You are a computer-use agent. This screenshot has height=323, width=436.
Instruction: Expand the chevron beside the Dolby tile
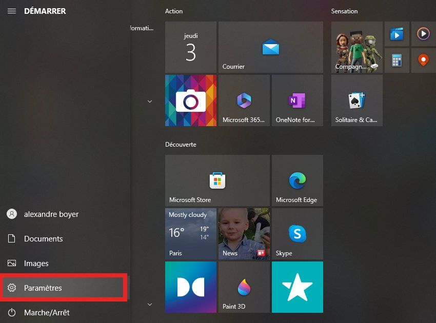pyautogui.click(x=150, y=305)
